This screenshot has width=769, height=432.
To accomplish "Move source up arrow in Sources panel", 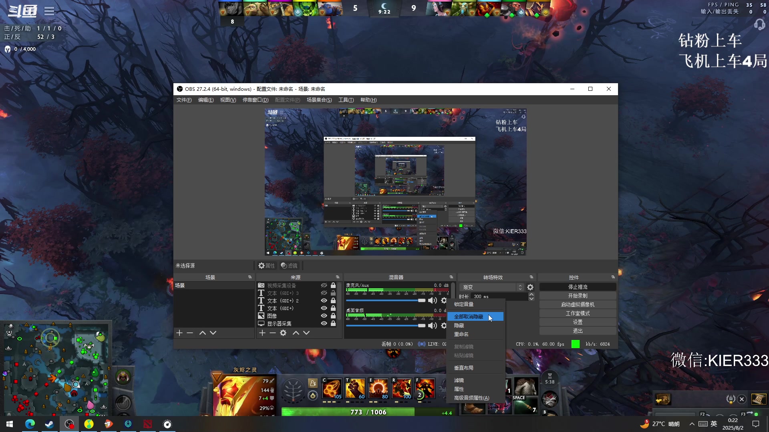I will click(x=296, y=333).
